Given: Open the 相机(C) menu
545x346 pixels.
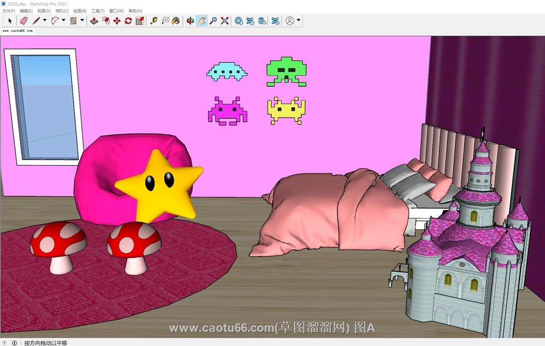Looking at the screenshot, I should coord(62,11).
